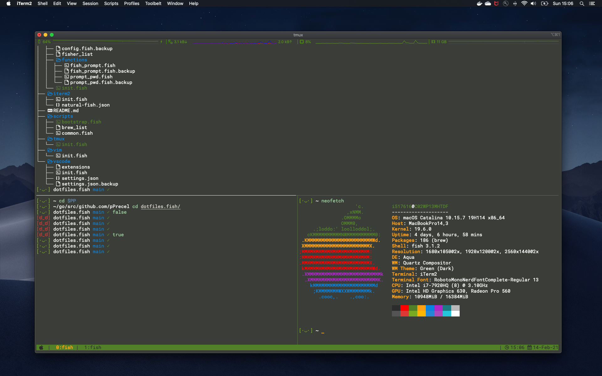Click the settings.json file in vscode

click(x=80, y=178)
